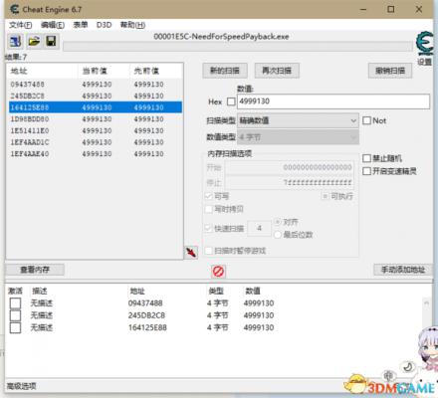Image resolution: width=438 pixels, height=398 pixels.
Task: Click the 查看内存 memory view button
Action: pos(35,270)
